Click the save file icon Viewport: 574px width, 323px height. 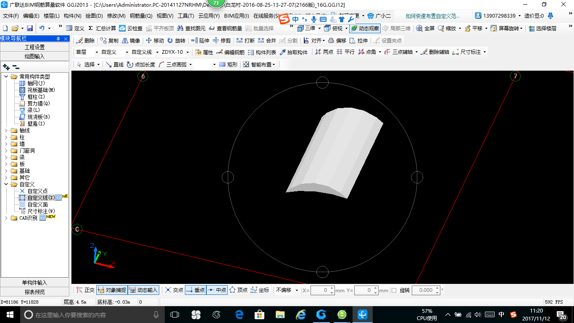[x=30, y=28]
